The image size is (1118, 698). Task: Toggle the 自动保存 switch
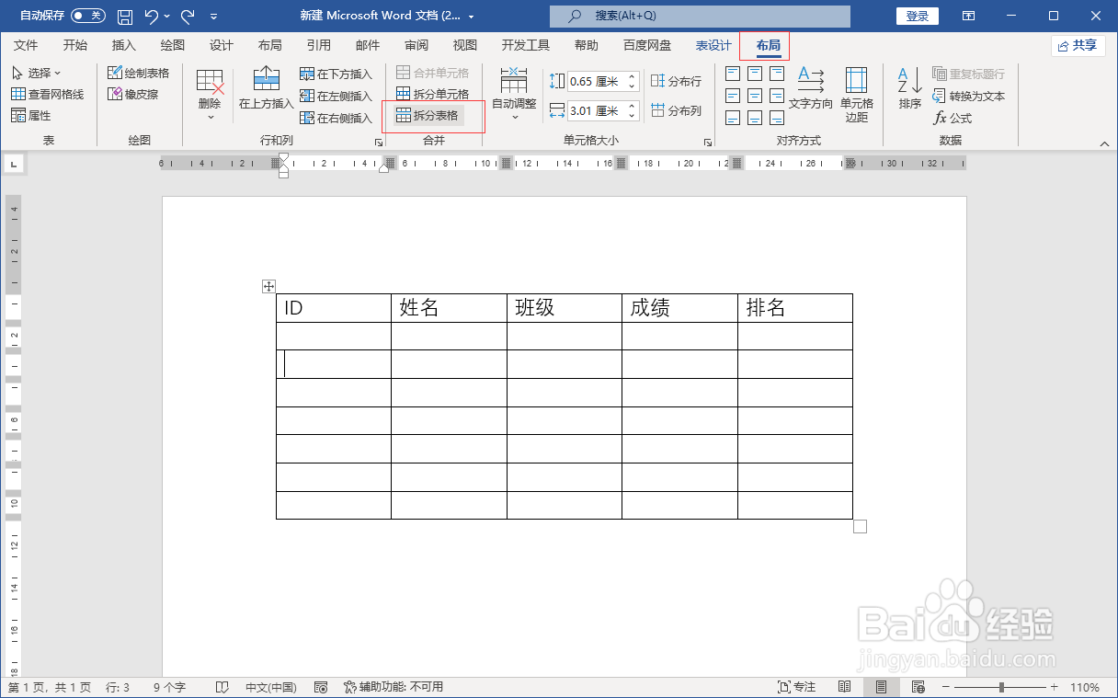click(x=88, y=16)
